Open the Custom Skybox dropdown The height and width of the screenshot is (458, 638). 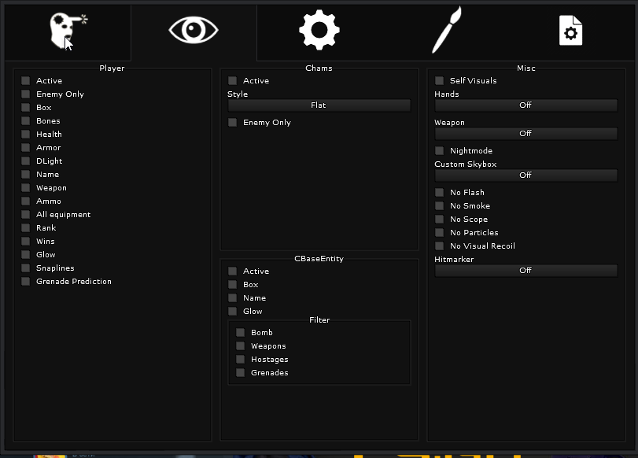[x=526, y=175]
